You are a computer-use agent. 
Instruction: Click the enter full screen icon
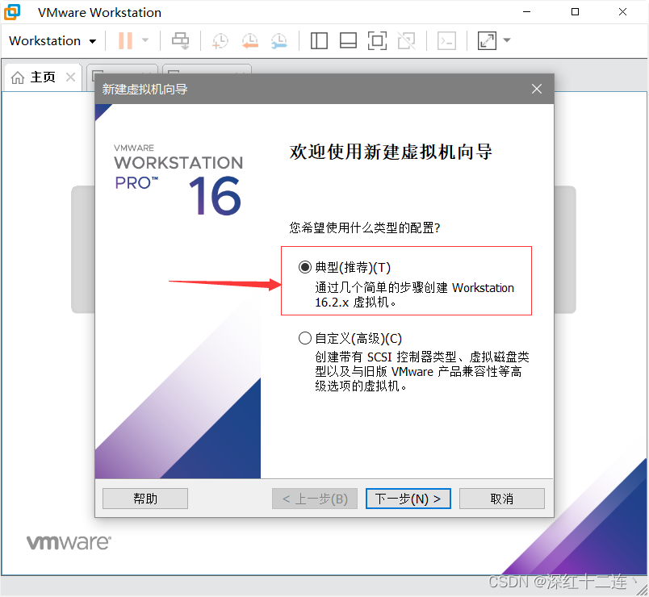(486, 40)
